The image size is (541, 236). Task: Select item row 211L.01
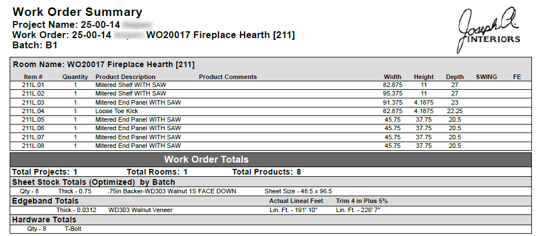(271, 85)
